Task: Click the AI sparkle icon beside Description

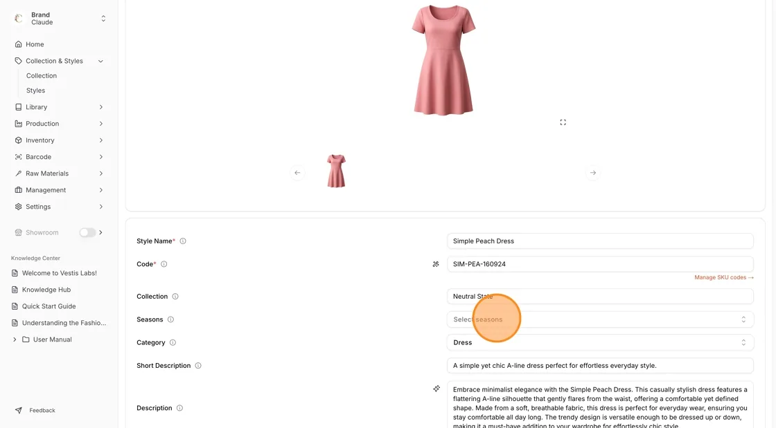Action: pyautogui.click(x=436, y=389)
